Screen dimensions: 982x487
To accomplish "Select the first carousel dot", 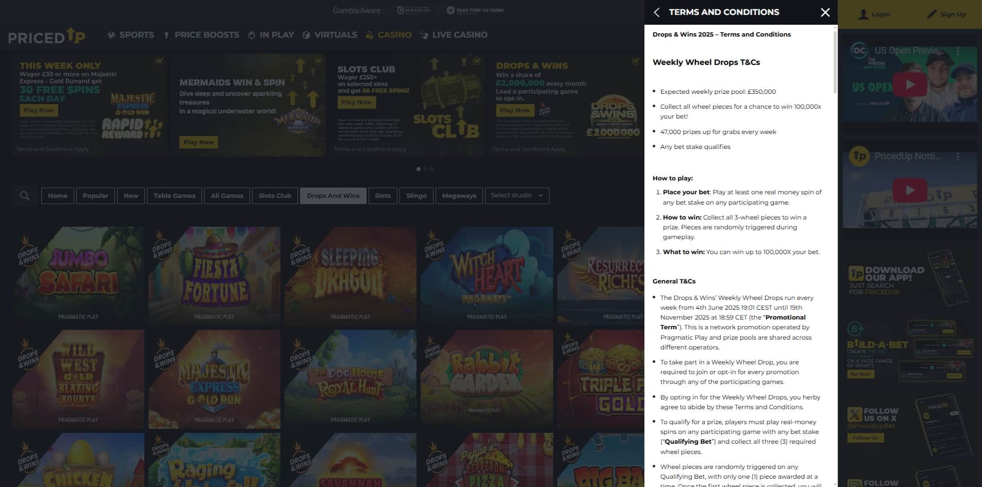I will 419,169.
